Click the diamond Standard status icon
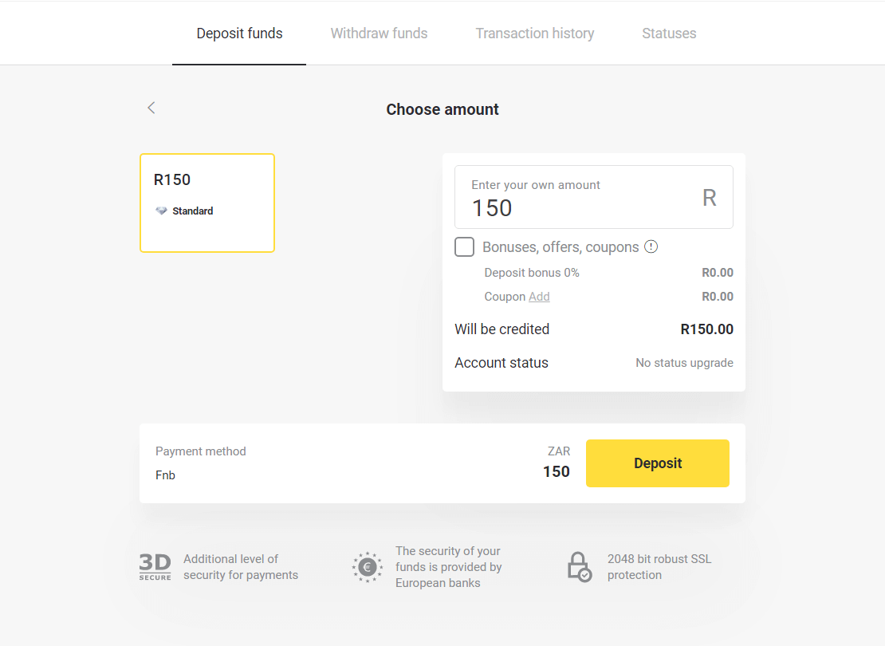Screen dimensions: 885x646 162,211
